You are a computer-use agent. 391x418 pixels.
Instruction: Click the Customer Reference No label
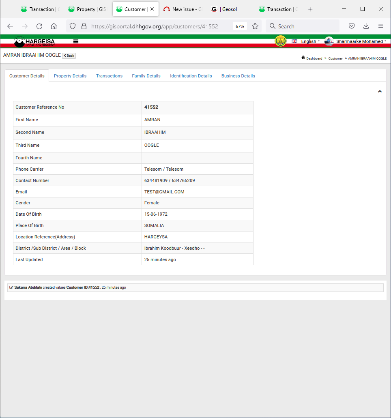pos(40,107)
